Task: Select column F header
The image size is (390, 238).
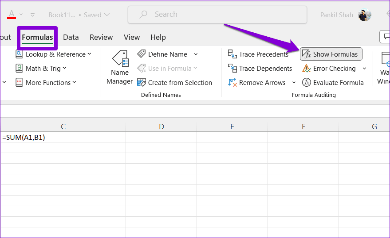Action: click(303, 127)
